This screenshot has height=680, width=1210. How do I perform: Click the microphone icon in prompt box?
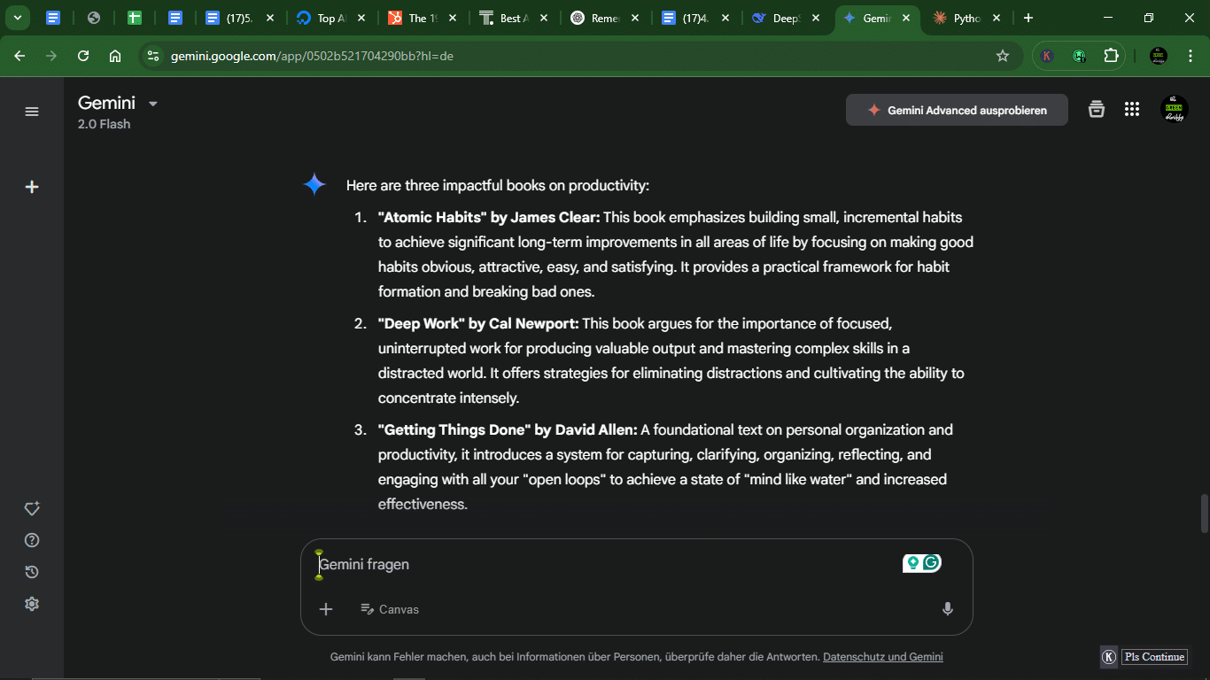pyautogui.click(x=948, y=609)
